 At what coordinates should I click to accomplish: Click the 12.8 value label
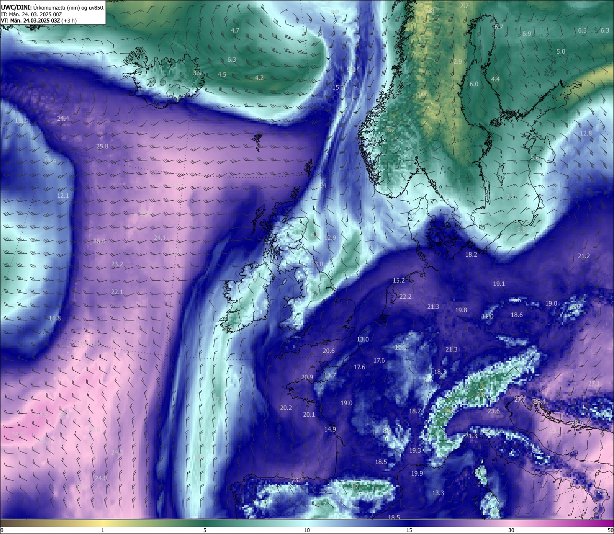click(586, 134)
